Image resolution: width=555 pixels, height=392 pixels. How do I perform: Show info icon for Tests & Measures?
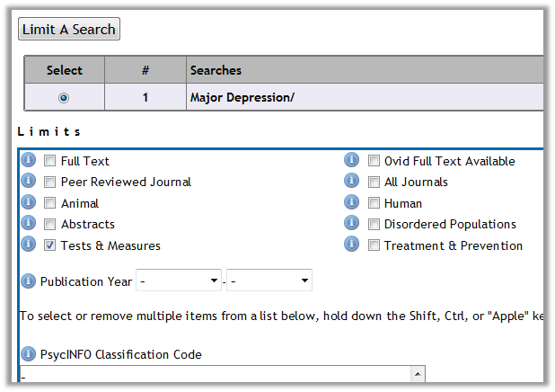pos(29,245)
